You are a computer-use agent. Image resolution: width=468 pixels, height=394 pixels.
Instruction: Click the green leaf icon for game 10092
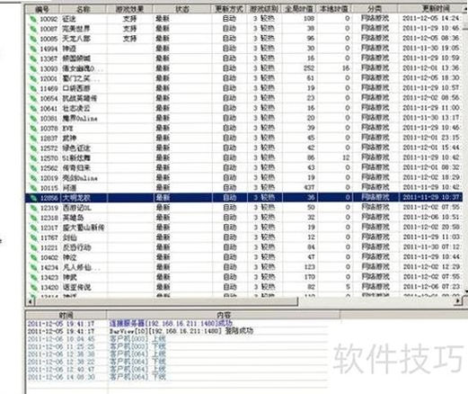tap(32, 19)
